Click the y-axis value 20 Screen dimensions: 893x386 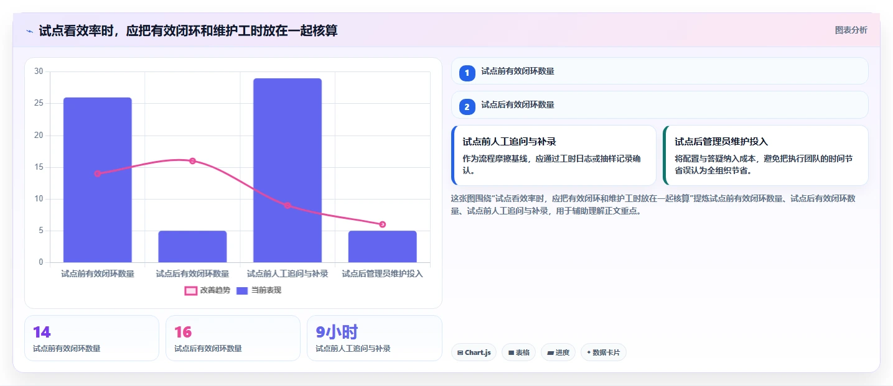pos(39,136)
